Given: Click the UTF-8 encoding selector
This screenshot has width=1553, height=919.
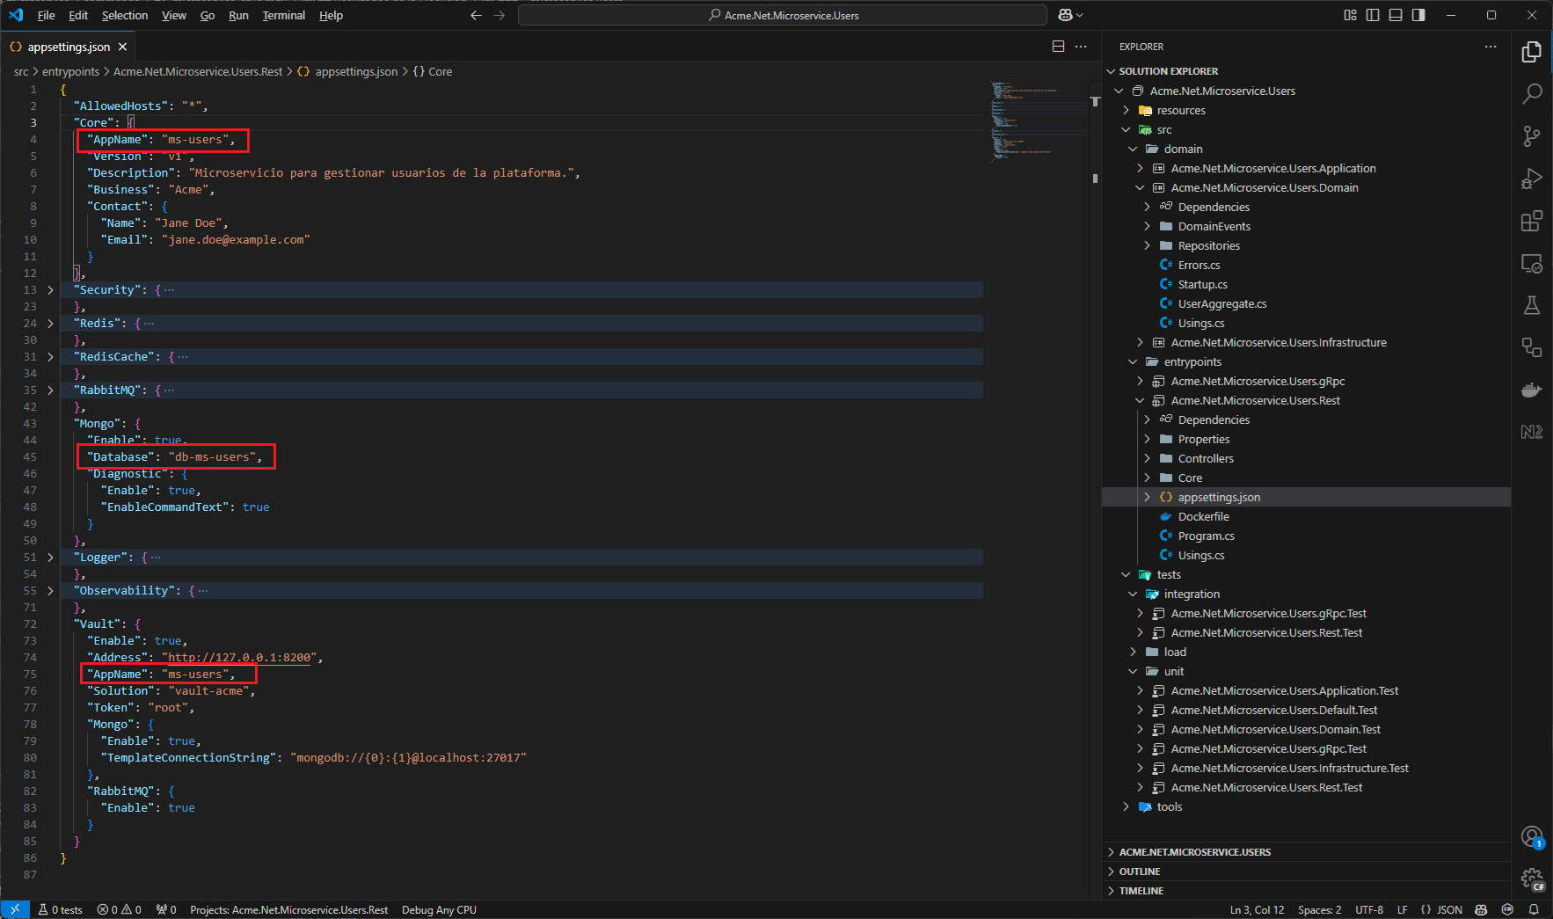Looking at the screenshot, I should (1369, 909).
